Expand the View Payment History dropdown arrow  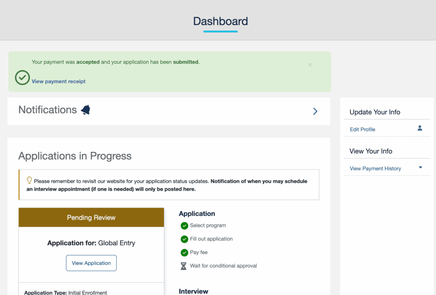(420, 168)
